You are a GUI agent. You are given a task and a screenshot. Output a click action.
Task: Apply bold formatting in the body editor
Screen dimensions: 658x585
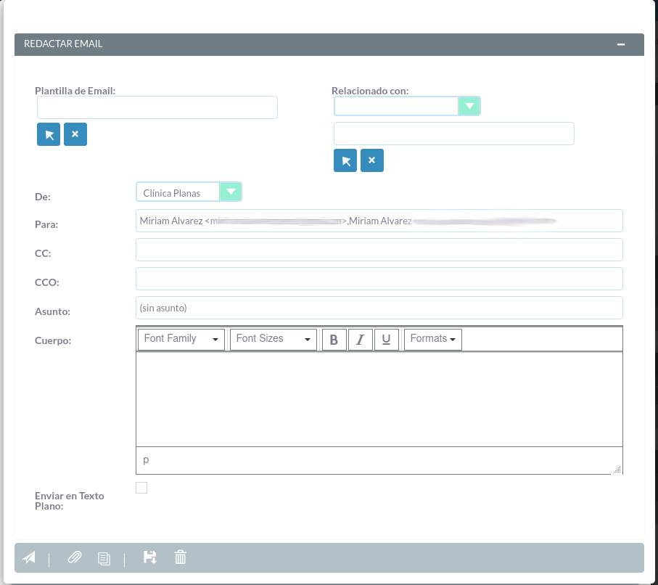pos(334,339)
